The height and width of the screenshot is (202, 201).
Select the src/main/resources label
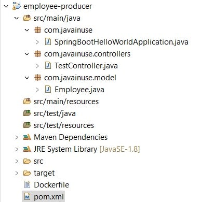click(66, 102)
